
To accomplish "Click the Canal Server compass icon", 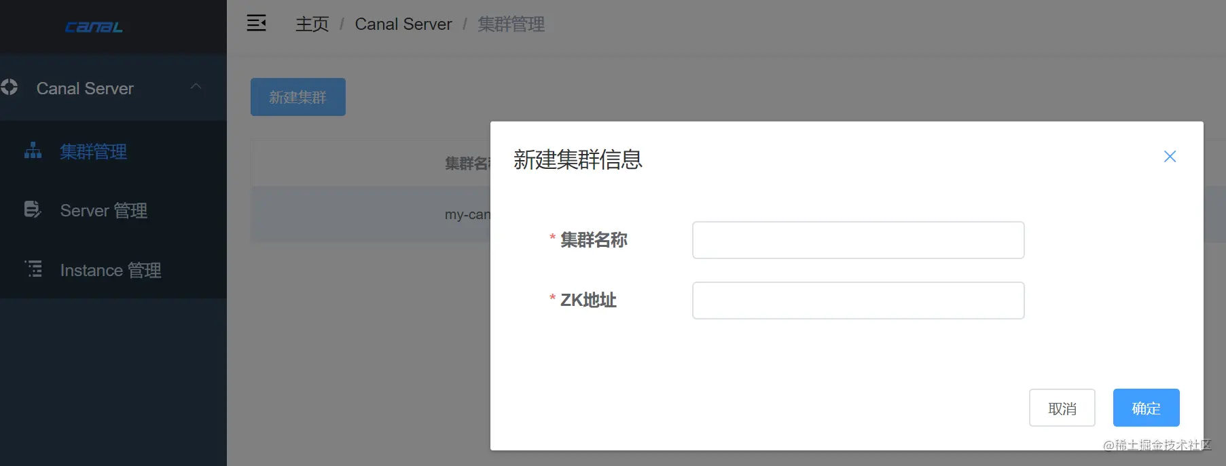I will (9, 88).
